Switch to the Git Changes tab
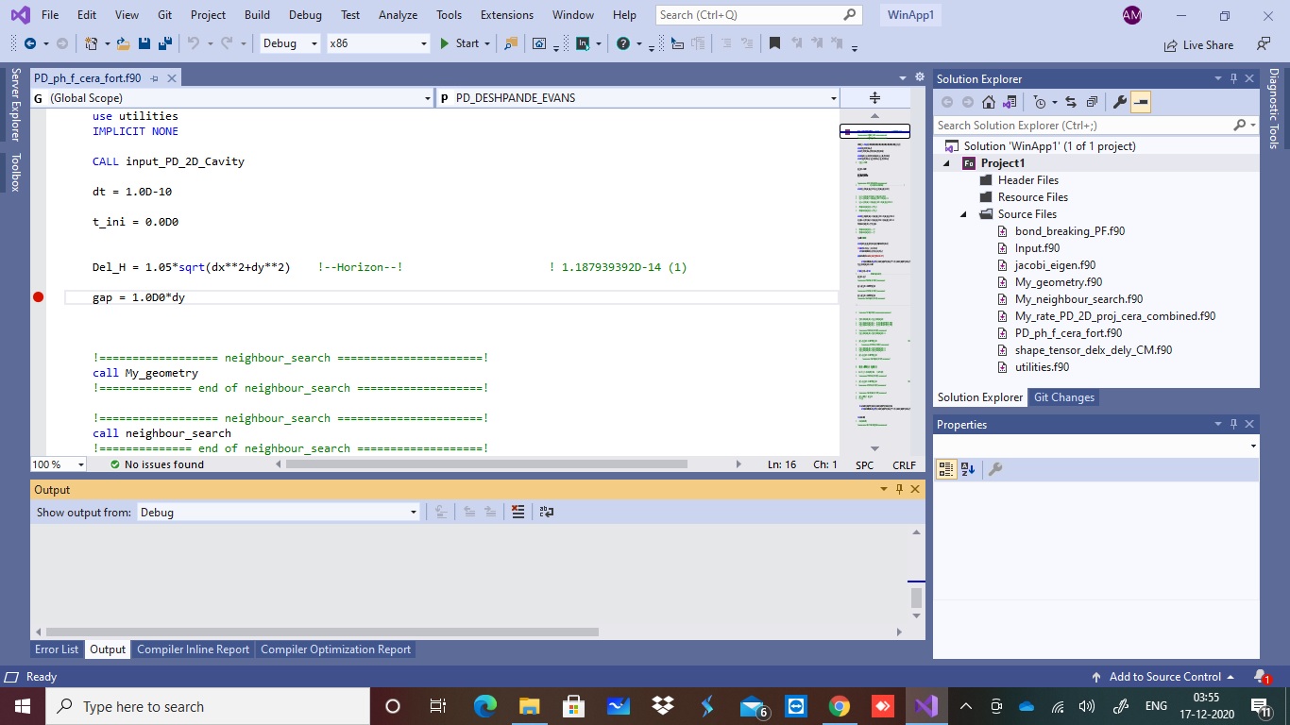Screen dimensions: 1290x725 (1064, 397)
